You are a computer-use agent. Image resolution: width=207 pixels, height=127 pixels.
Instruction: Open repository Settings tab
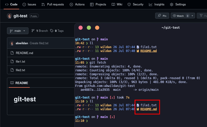pyautogui.click(x=178, y=4)
